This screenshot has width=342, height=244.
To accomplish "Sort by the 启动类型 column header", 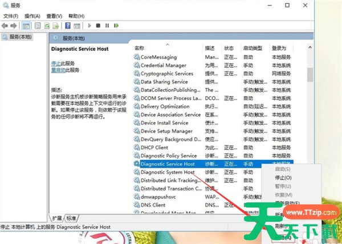I will [255, 48].
